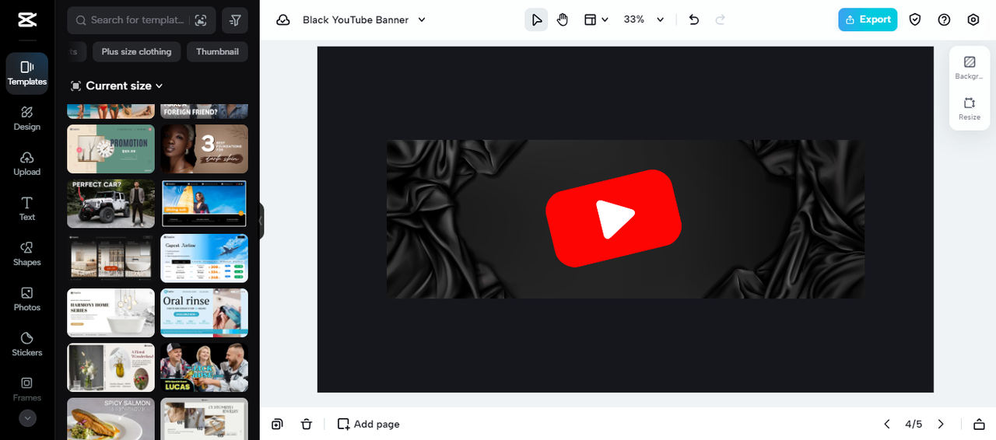996x440 pixels.
Task: Open the Upload sidebar tab
Action: tap(27, 163)
